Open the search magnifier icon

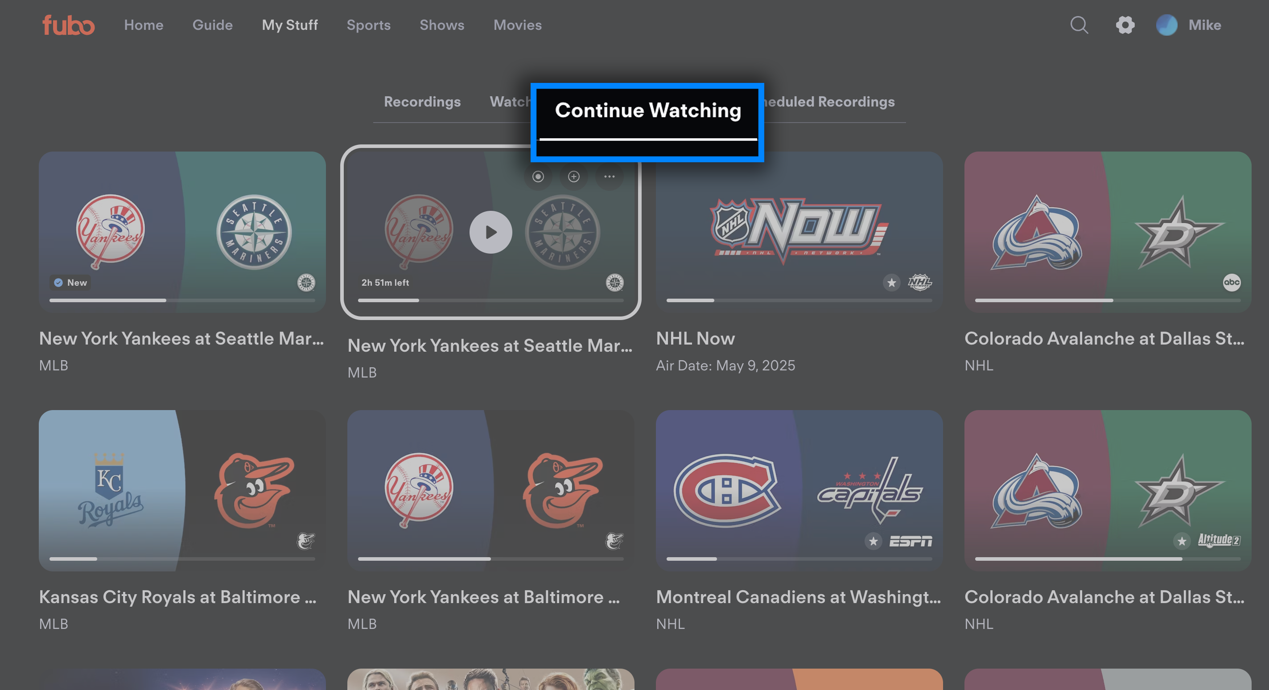[1079, 25]
